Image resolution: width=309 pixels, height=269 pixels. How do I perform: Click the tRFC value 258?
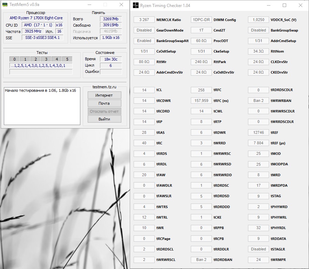click(x=201, y=90)
